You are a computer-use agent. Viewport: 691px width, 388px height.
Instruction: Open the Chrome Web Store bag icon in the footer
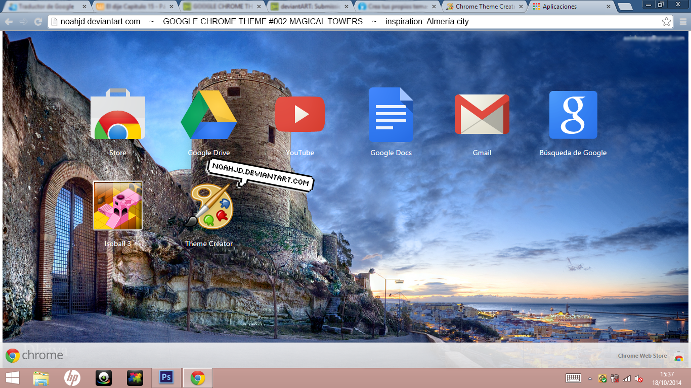[x=679, y=356]
